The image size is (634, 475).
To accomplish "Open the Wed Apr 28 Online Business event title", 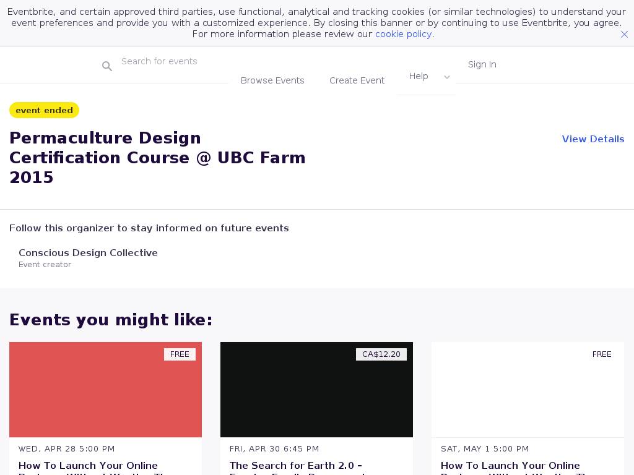I will [88, 466].
